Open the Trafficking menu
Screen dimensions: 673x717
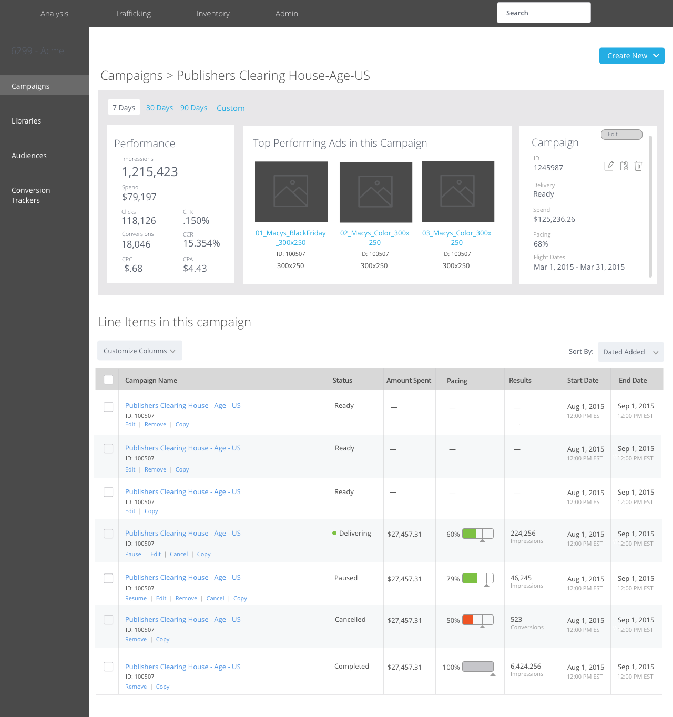tap(133, 14)
